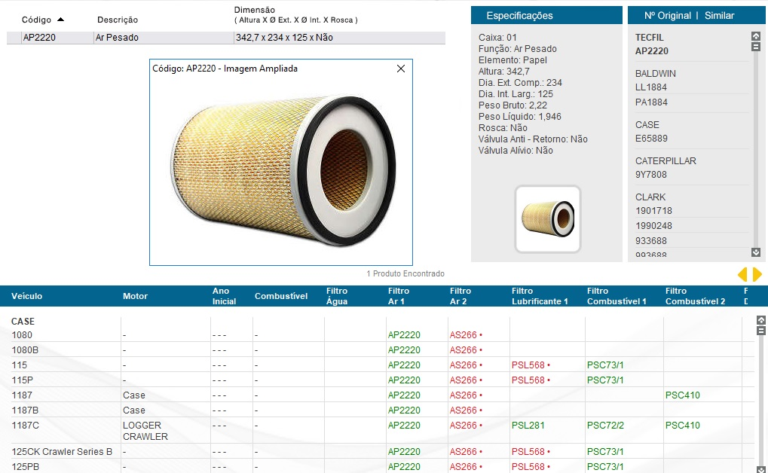Open the PSL281 lubricant filter link
The image size is (768, 473).
528,426
